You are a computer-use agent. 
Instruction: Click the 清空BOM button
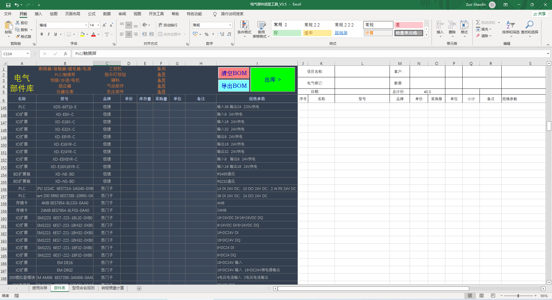(234, 73)
